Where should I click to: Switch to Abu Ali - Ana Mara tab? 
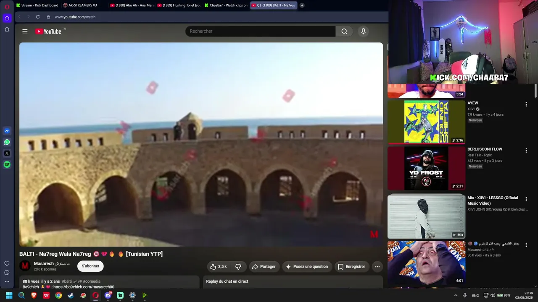tap(132, 5)
